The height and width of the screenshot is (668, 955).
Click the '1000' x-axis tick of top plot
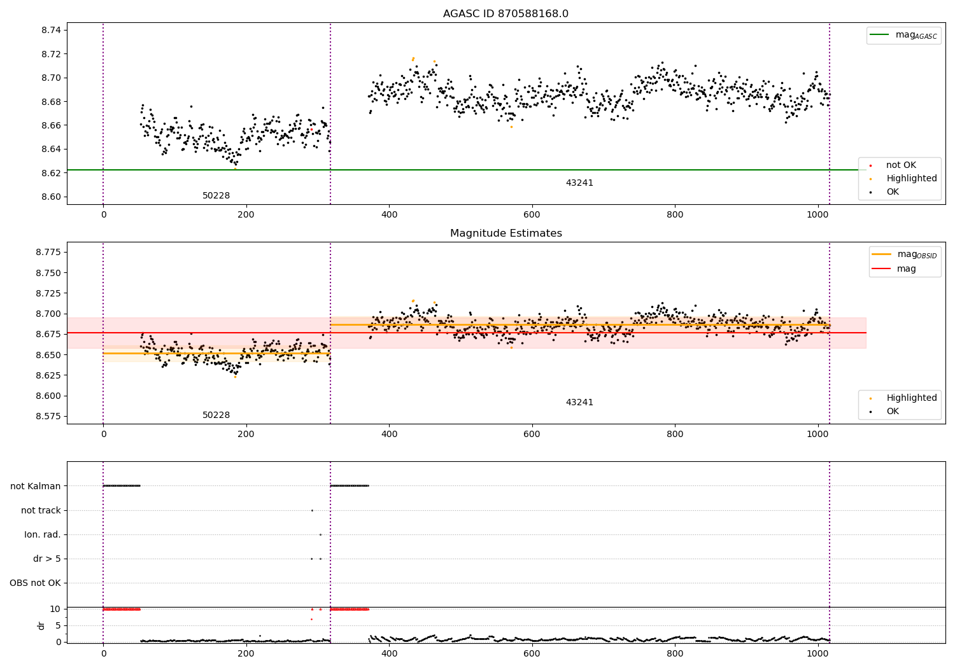click(x=818, y=215)
